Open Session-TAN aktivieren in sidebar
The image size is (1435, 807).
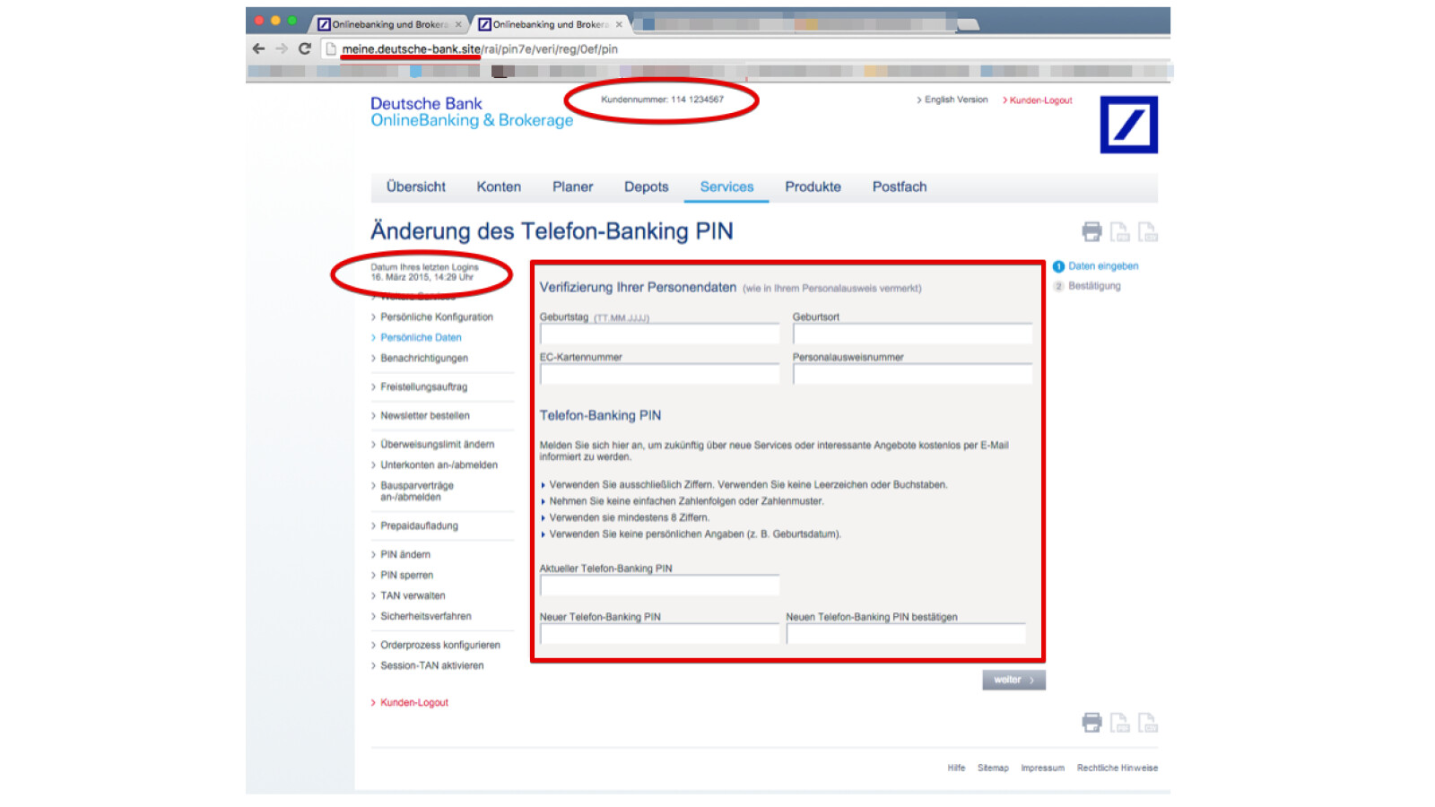pos(431,666)
